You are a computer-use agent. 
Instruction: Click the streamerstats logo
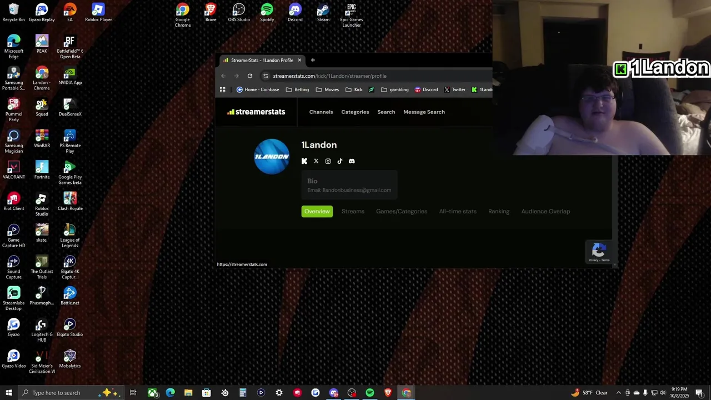[256, 112]
